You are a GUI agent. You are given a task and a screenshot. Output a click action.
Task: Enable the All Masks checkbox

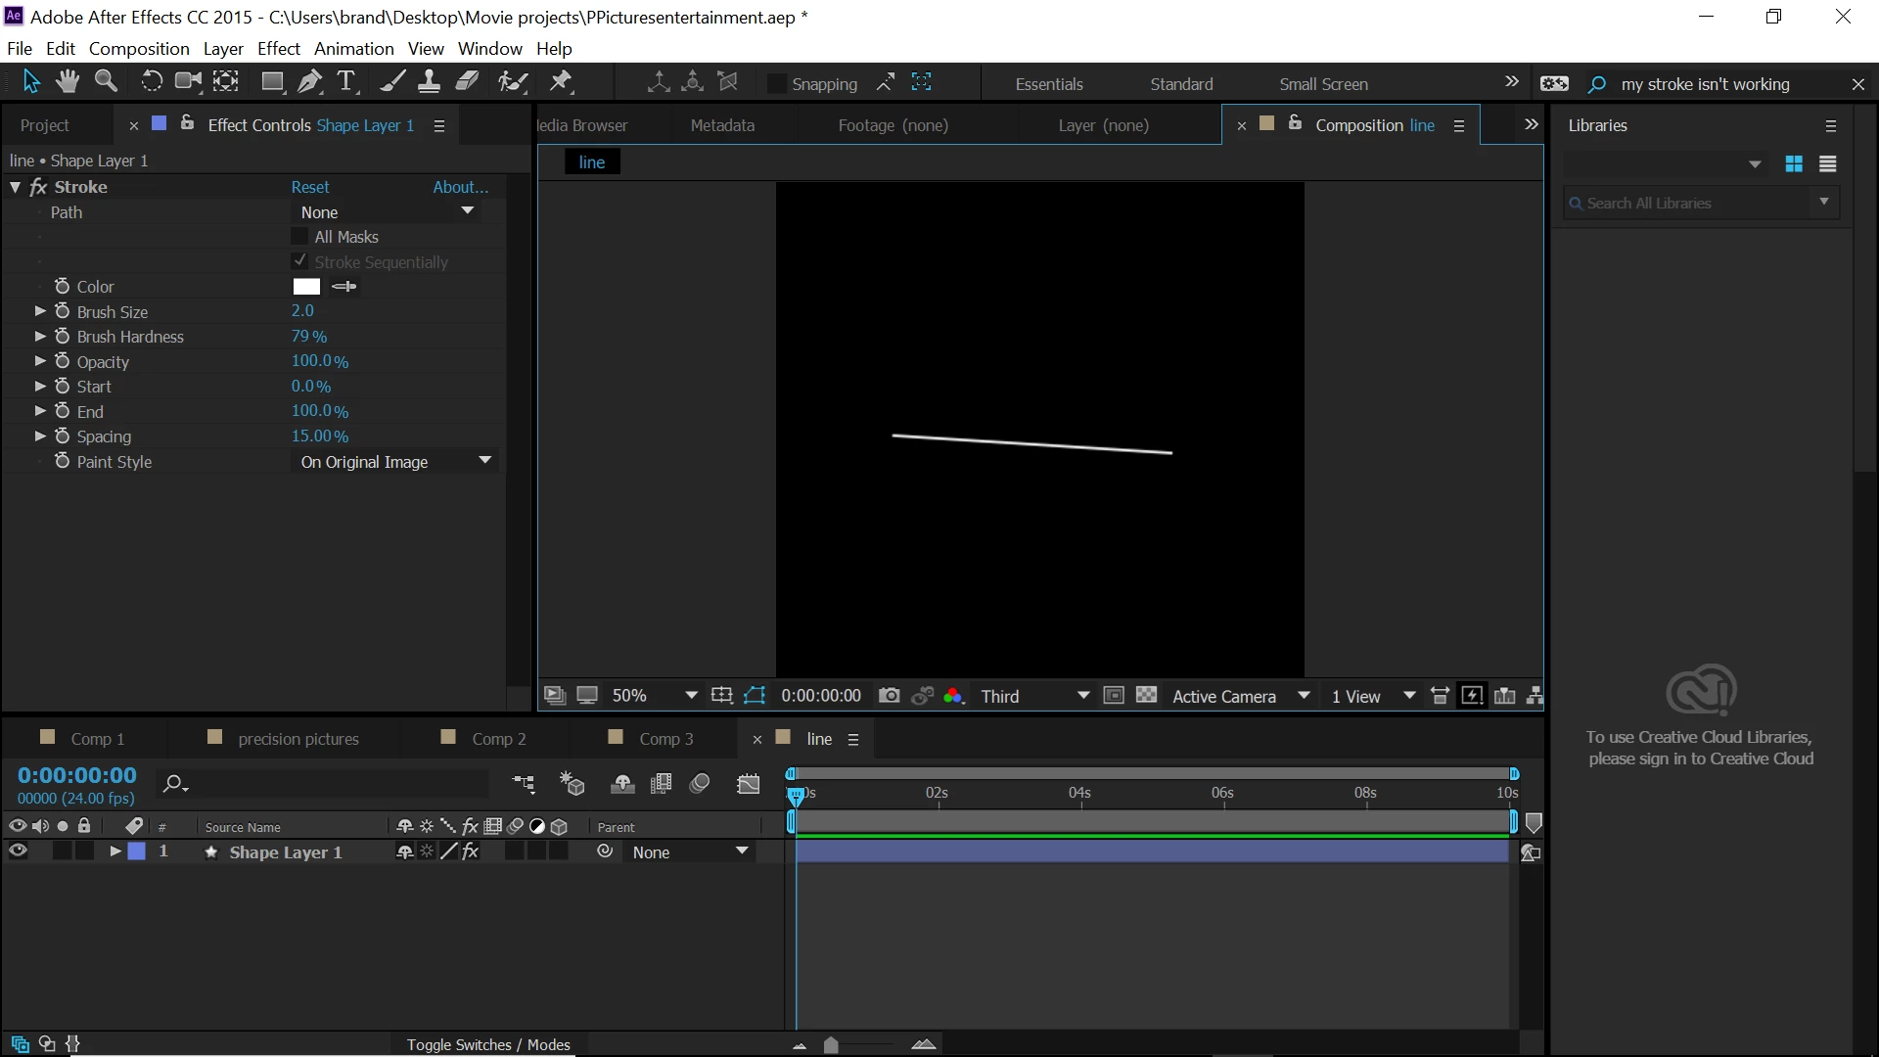tap(299, 237)
